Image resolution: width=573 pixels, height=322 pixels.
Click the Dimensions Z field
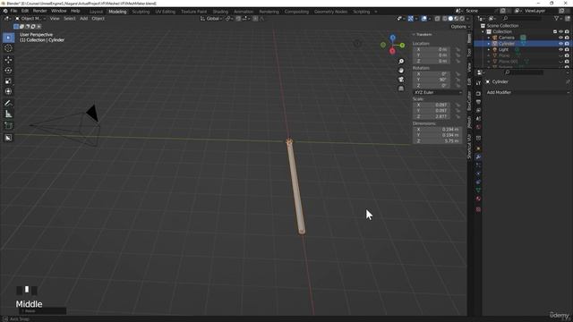point(437,141)
